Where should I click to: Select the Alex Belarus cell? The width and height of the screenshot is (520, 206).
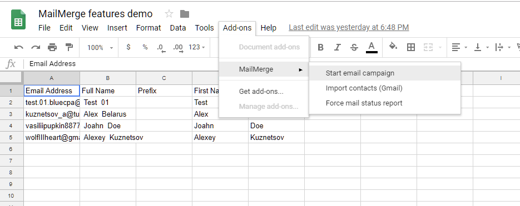click(x=108, y=114)
